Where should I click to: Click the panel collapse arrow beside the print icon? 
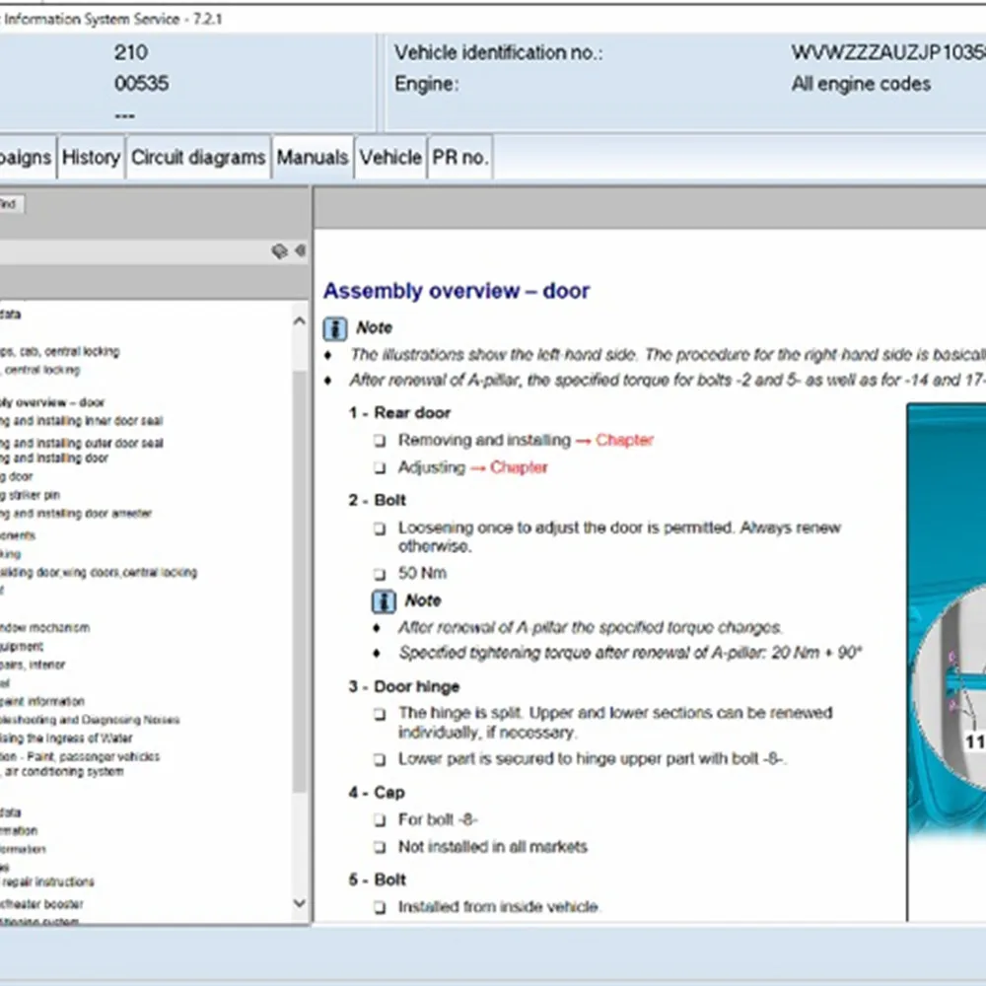(x=298, y=251)
